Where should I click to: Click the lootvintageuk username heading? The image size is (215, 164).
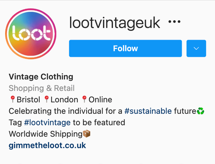(x=115, y=23)
